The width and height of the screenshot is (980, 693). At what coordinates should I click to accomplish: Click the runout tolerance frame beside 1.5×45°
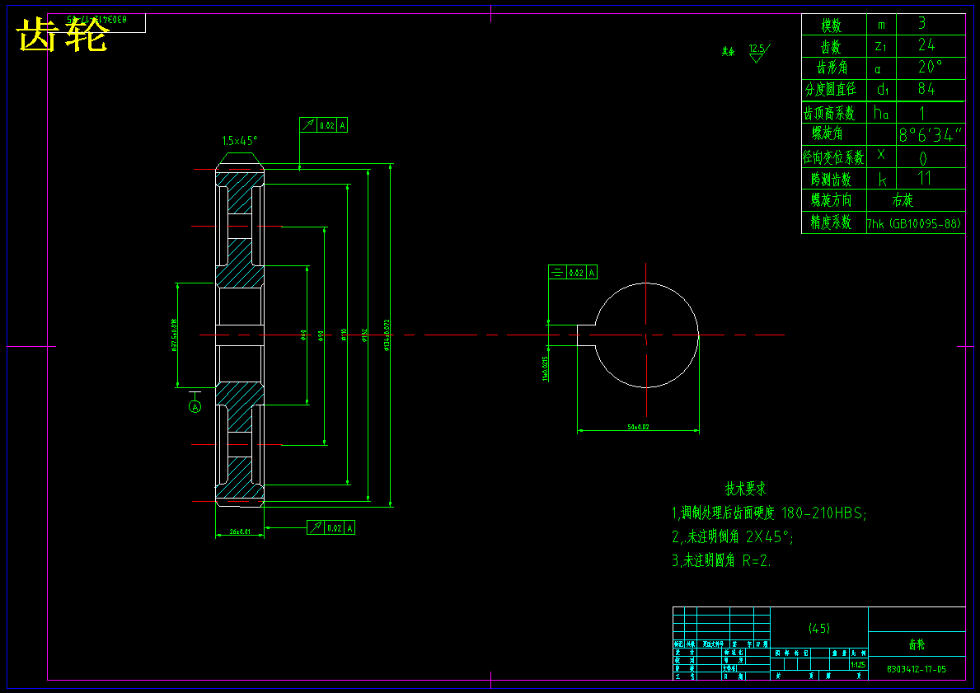pos(323,125)
